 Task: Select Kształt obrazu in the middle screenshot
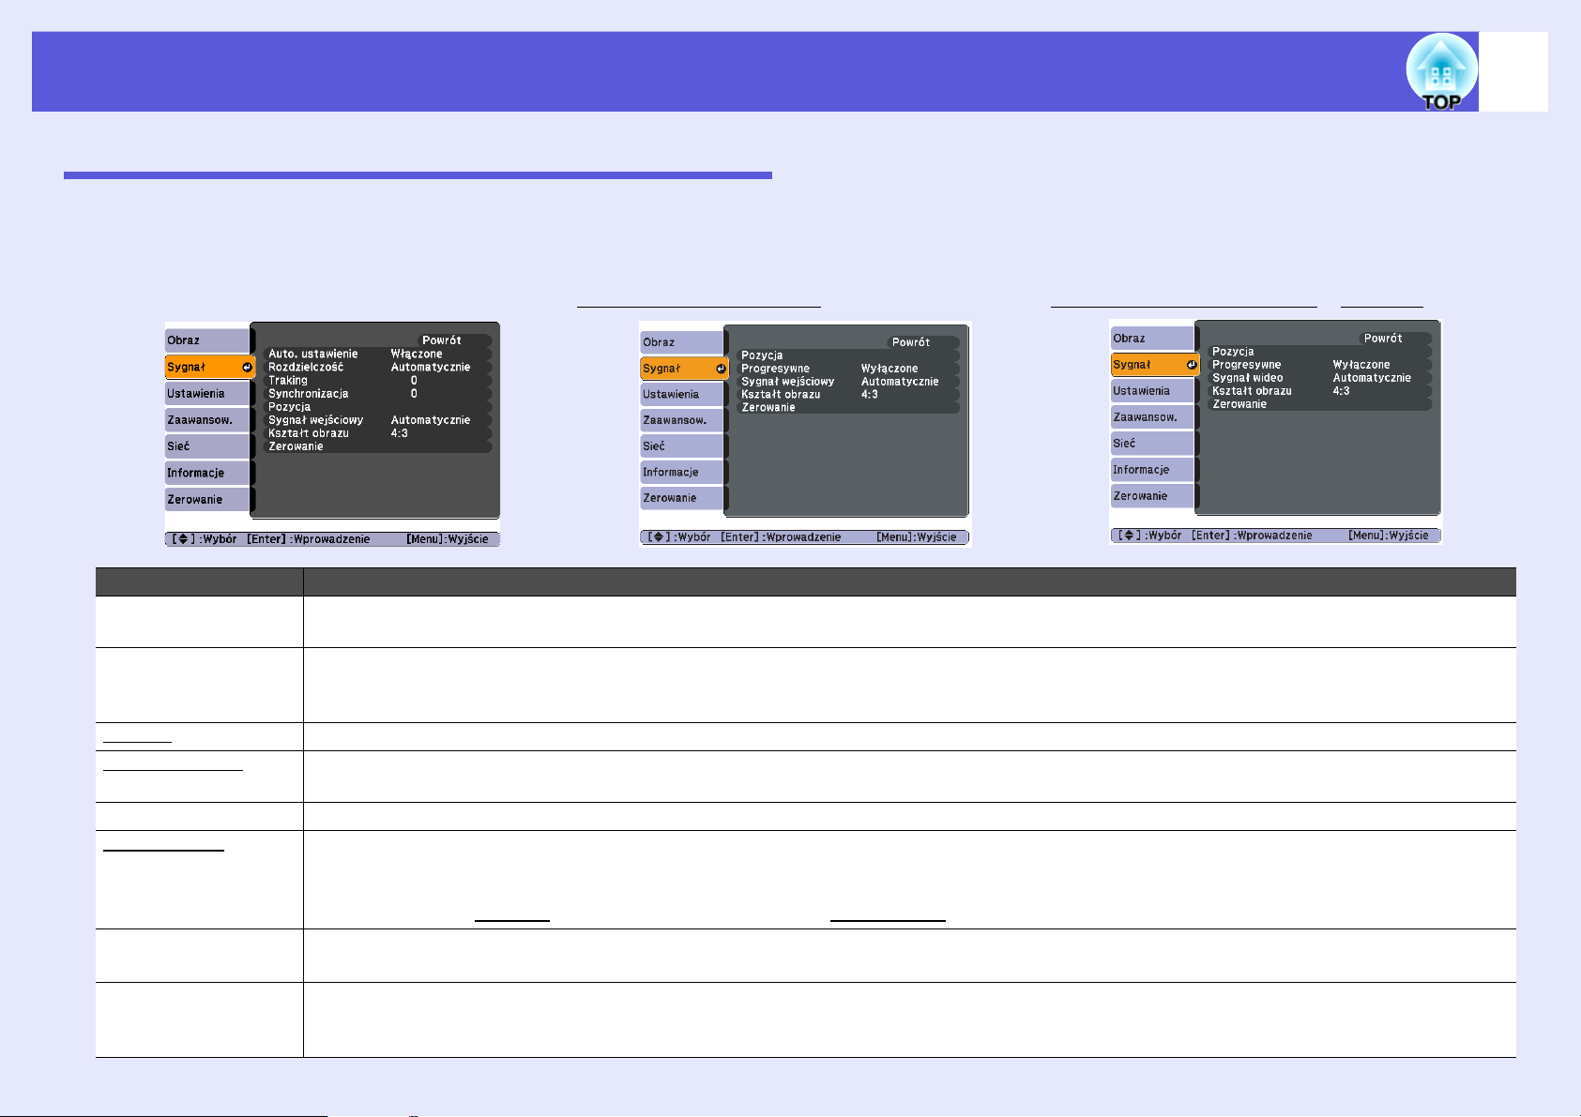(x=847, y=395)
